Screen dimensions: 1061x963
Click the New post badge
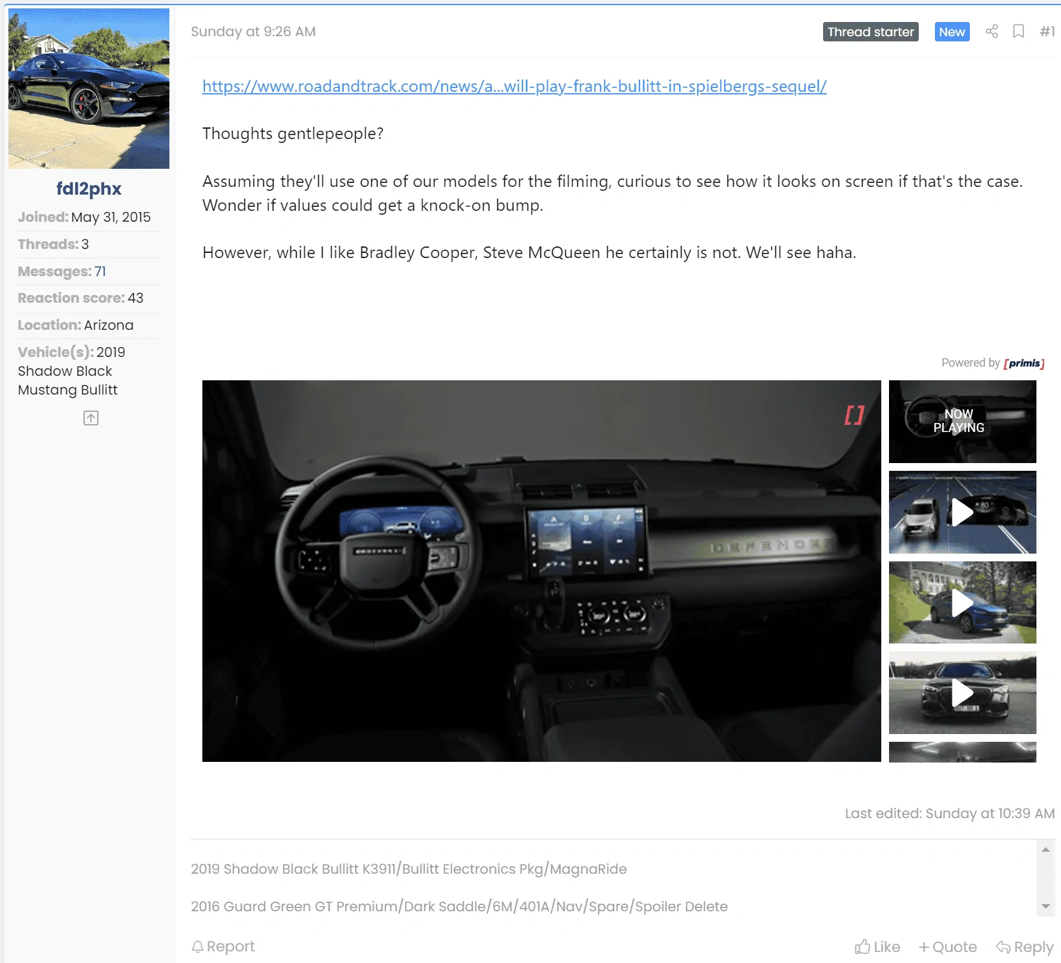click(x=952, y=32)
